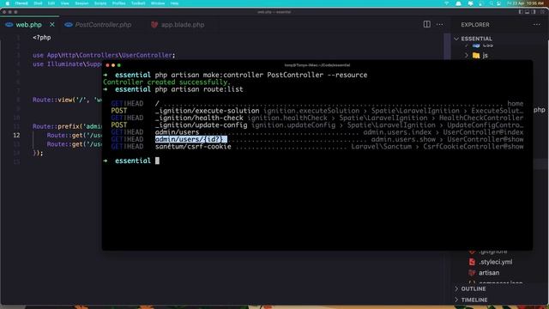Switch to the web.php editor tab

pyautogui.click(x=28, y=25)
